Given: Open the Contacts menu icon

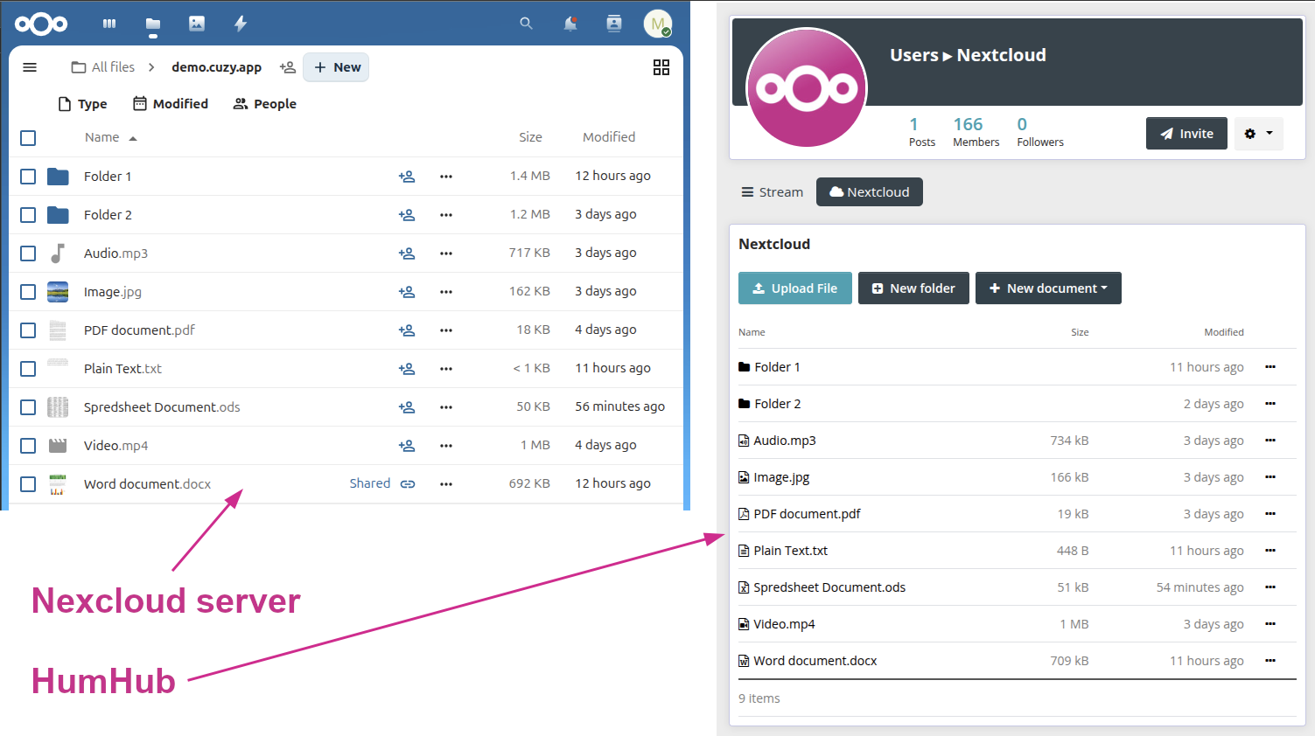Looking at the screenshot, I should [x=614, y=24].
